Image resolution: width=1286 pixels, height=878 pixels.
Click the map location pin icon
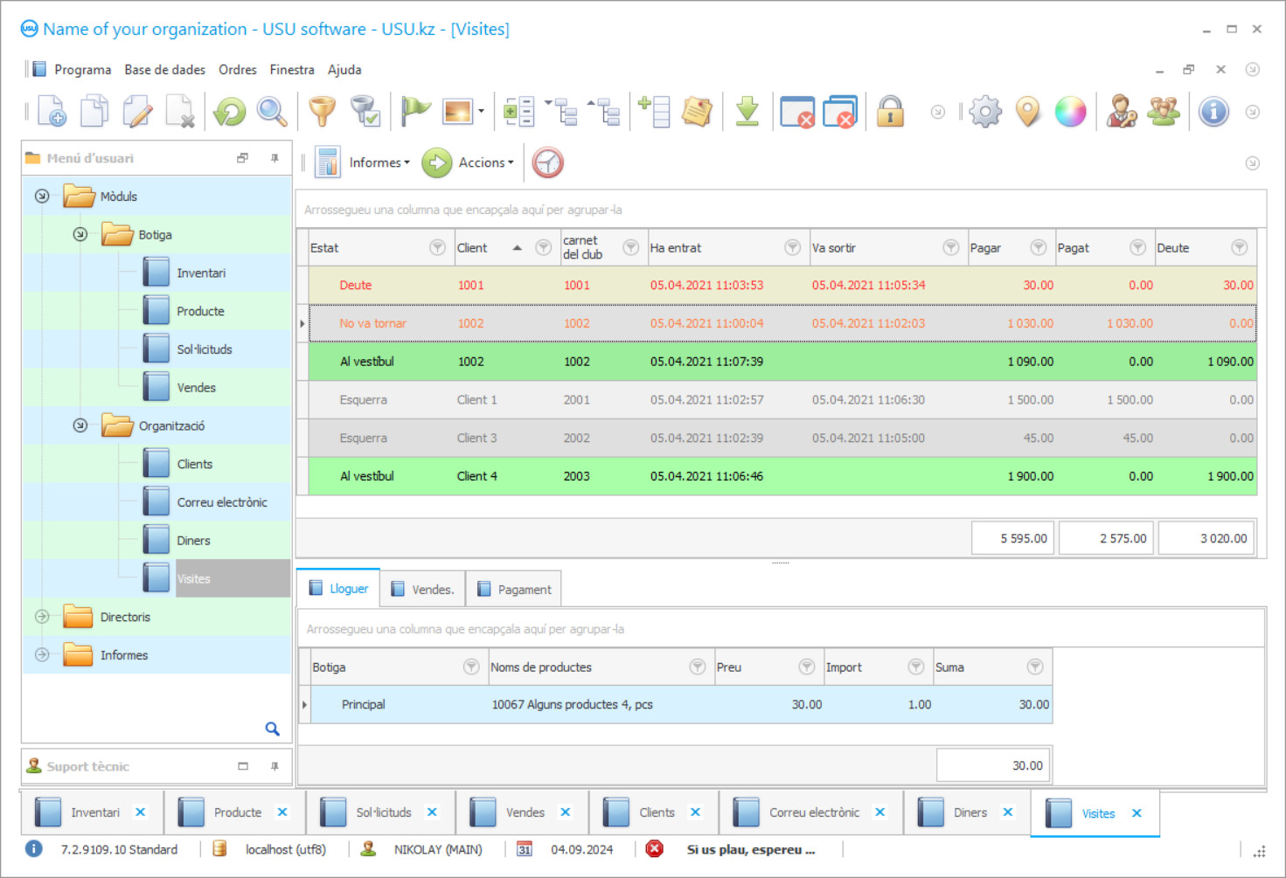[1028, 112]
